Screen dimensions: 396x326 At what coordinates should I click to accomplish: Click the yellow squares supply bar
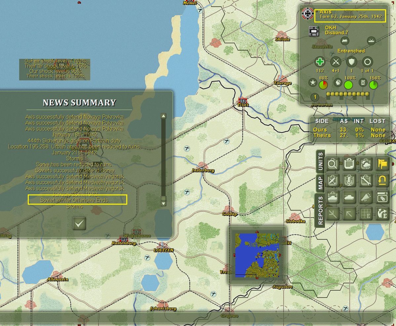(347, 94)
